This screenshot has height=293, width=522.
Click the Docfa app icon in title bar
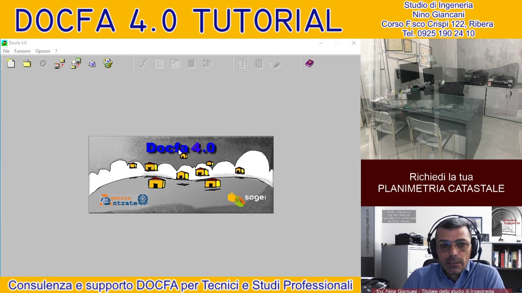(4, 43)
